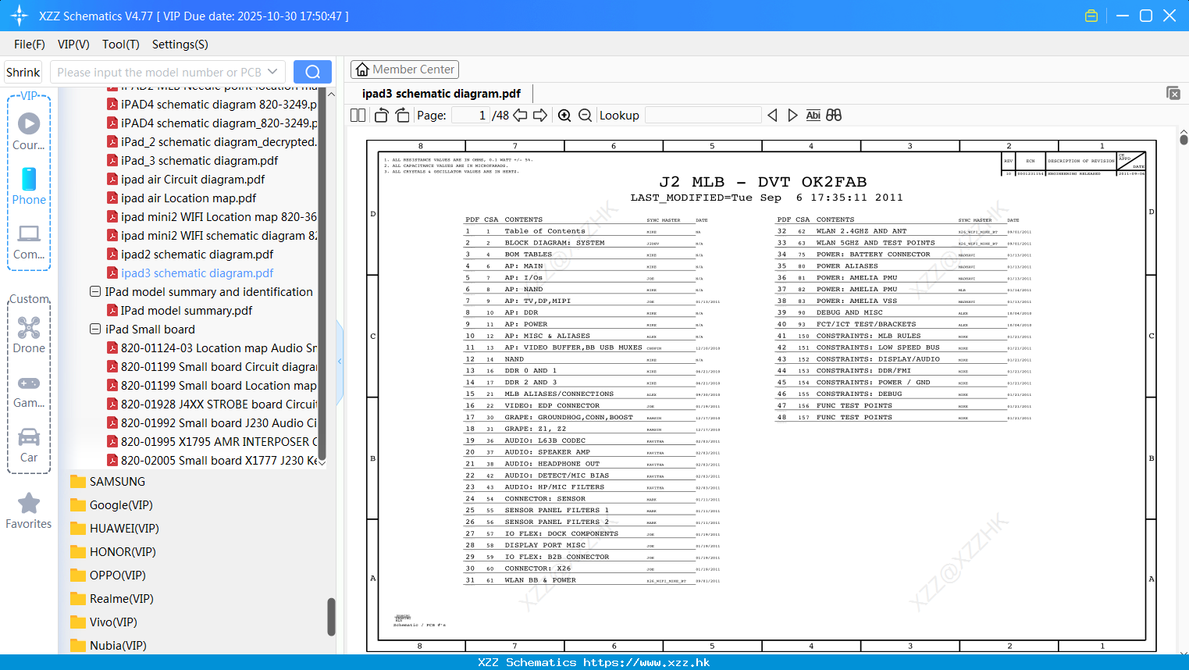Open ipad2 schematic diagram.pdf

tap(197, 254)
